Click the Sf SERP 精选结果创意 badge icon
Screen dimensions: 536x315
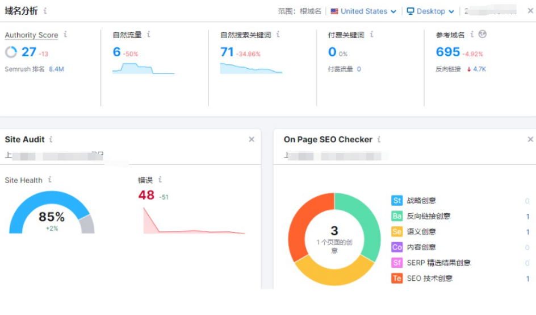point(397,263)
